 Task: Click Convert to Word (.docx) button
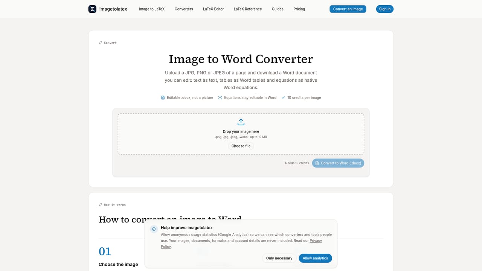(x=338, y=163)
